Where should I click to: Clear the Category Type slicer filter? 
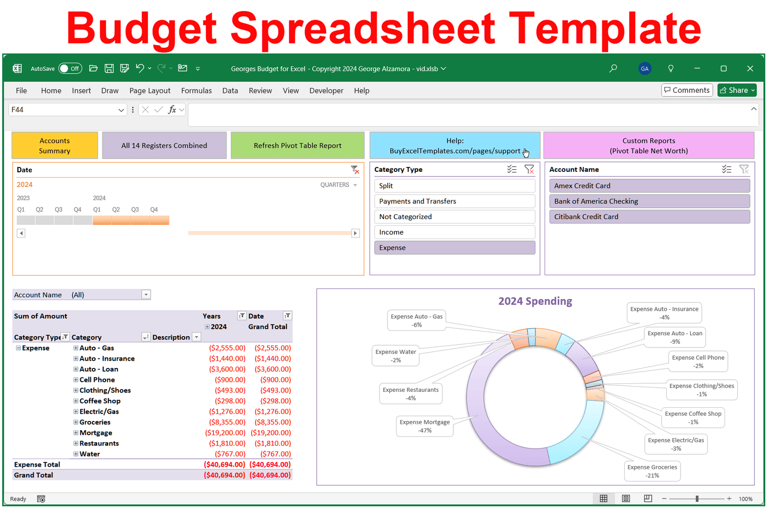pyautogui.click(x=529, y=169)
